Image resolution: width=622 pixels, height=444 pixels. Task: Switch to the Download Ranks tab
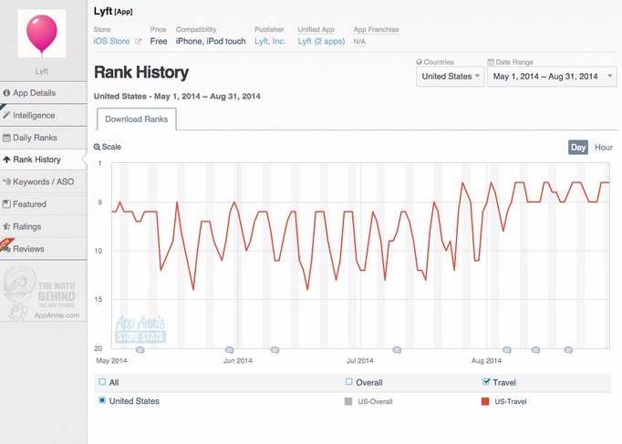[137, 119]
